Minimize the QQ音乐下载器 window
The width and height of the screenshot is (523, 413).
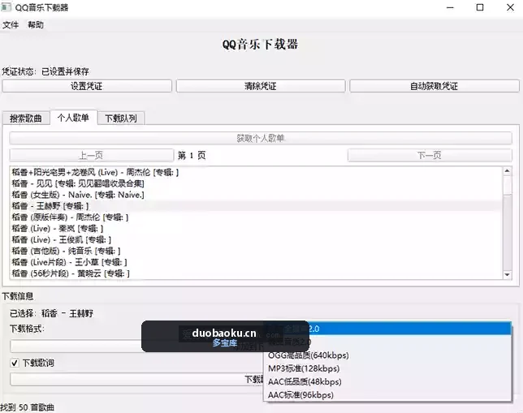point(450,7)
